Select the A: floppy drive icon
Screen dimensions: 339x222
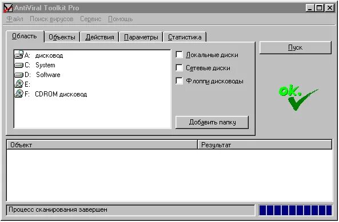[19, 55]
